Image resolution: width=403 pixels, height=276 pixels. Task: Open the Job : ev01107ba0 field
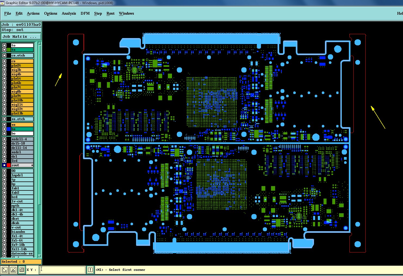pos(21,24)
